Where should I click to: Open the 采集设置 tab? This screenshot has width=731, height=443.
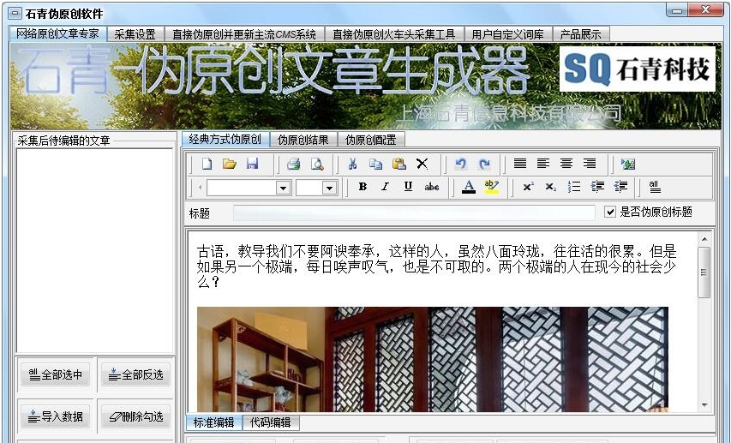pyautogui.click(x=135, y=34)
